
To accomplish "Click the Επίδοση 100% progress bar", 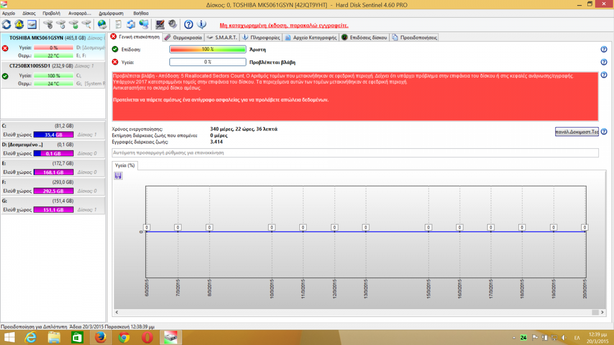I will [208, 49].
